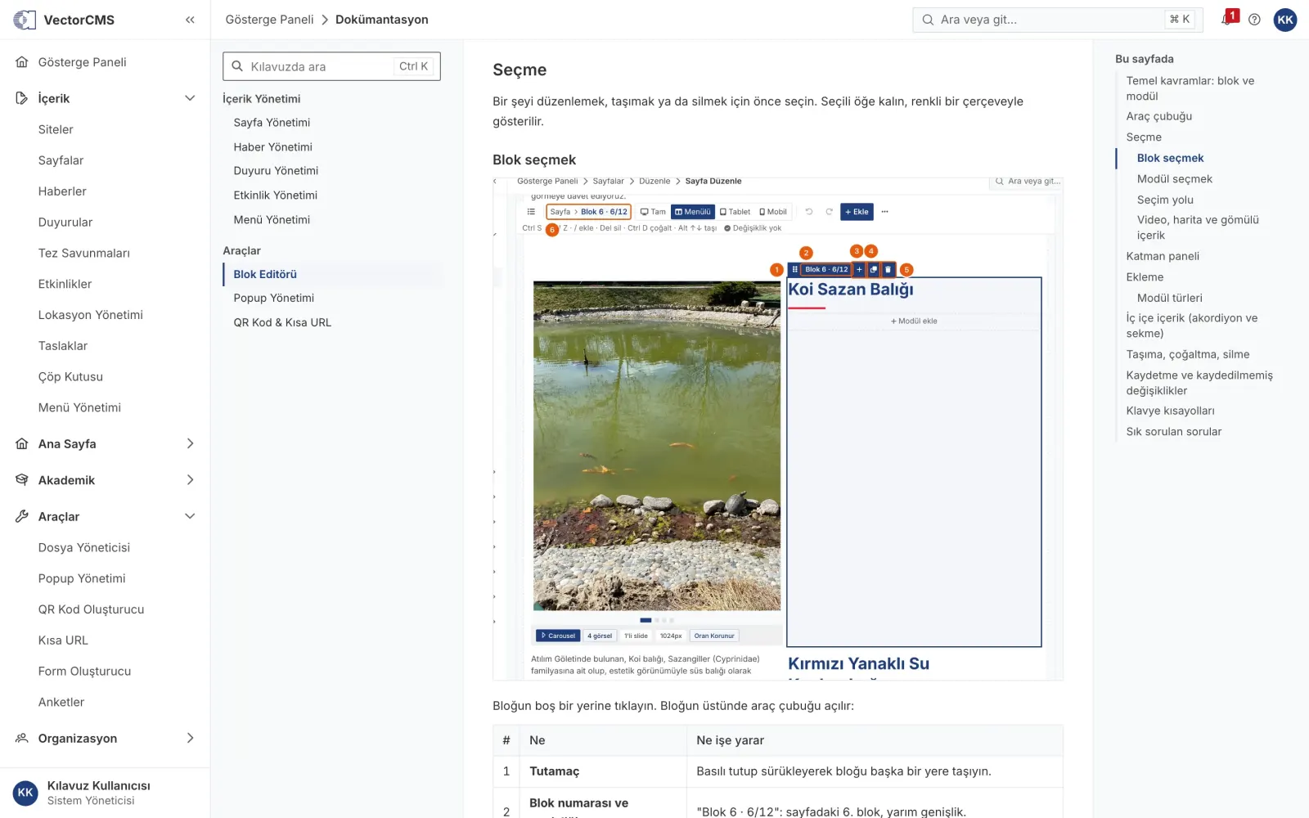Collapse the İçerik section chevron
Image resolution: width=1309 pixels, height=818 pixels.
pyautogui.click(x=190, y=98)
